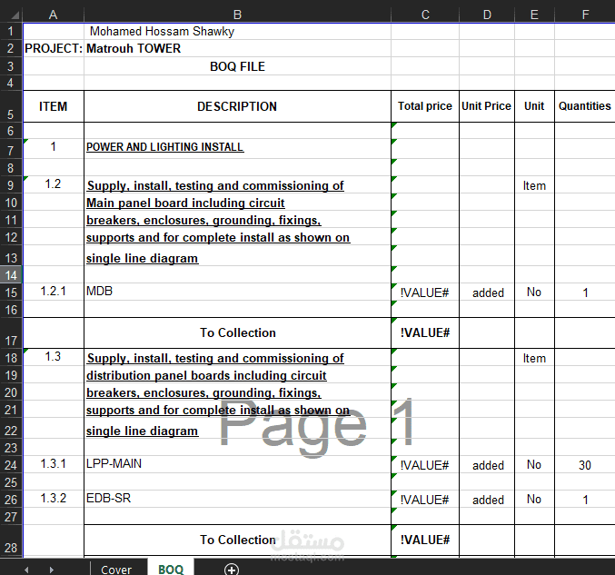Click the added cell in MDB row
615x575 pixels.
pos(487,292)
